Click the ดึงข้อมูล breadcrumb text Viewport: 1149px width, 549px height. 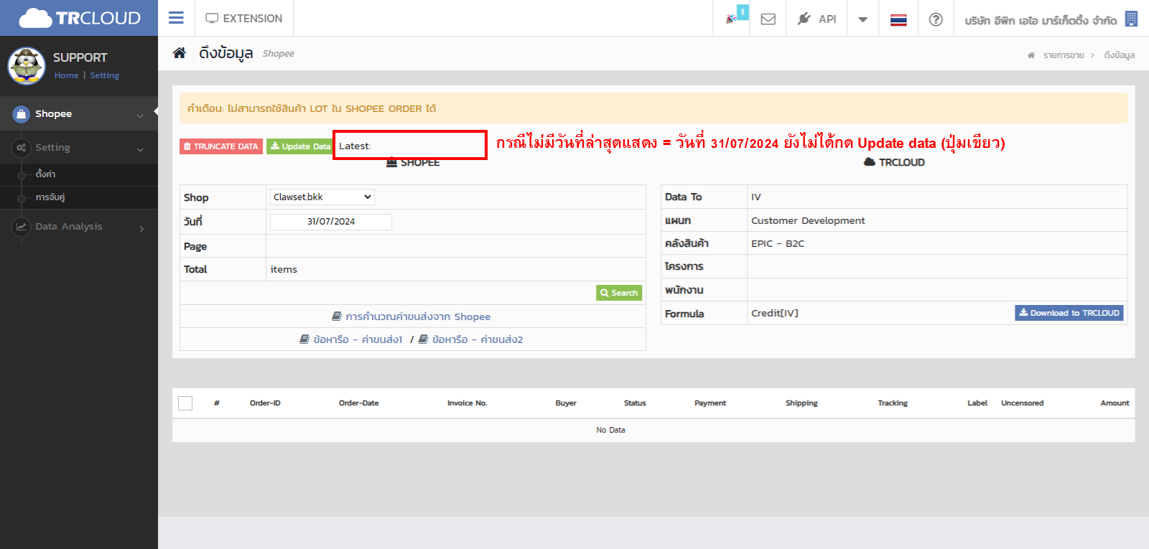tap(1119, 55)
